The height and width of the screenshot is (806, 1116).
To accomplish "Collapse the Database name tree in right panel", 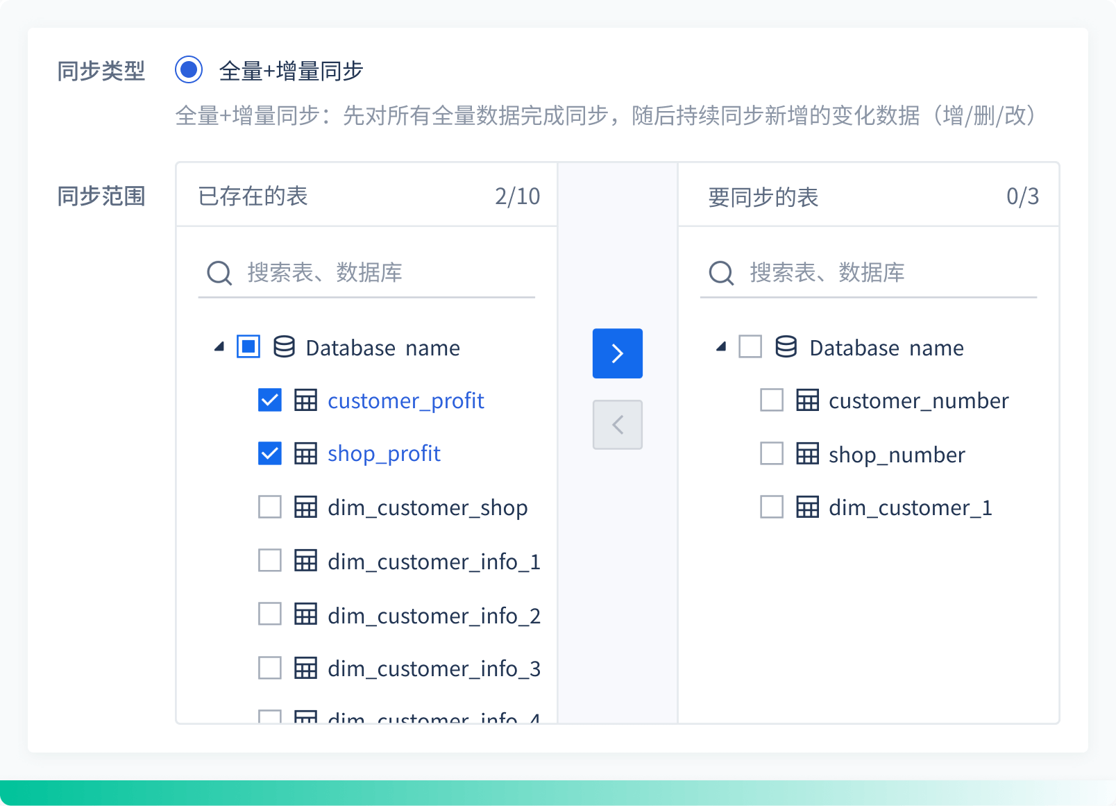I will point(720,346).
